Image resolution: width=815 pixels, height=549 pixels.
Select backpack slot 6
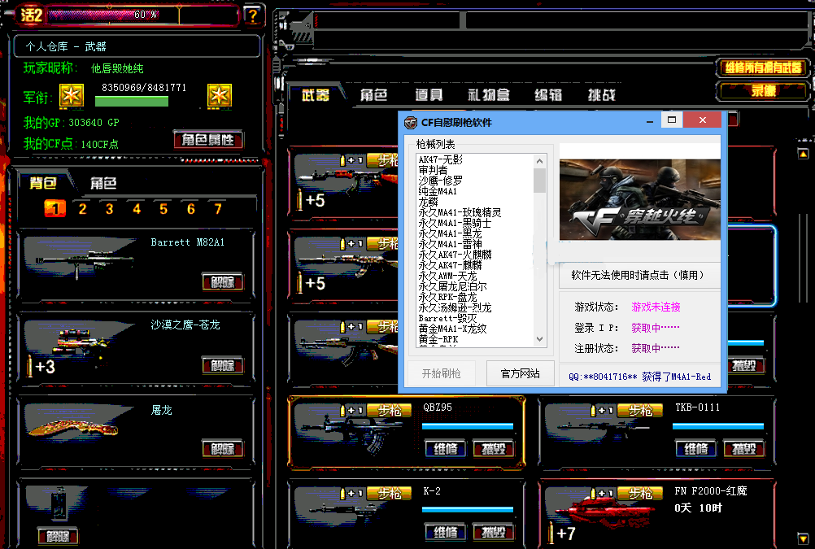(191, 209)
